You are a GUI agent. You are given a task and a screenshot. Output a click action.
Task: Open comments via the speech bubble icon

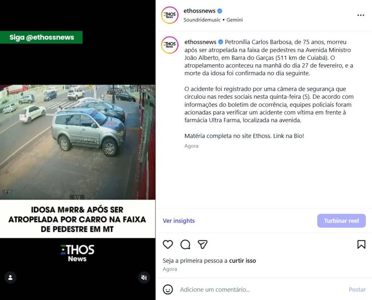pos(185,244)
